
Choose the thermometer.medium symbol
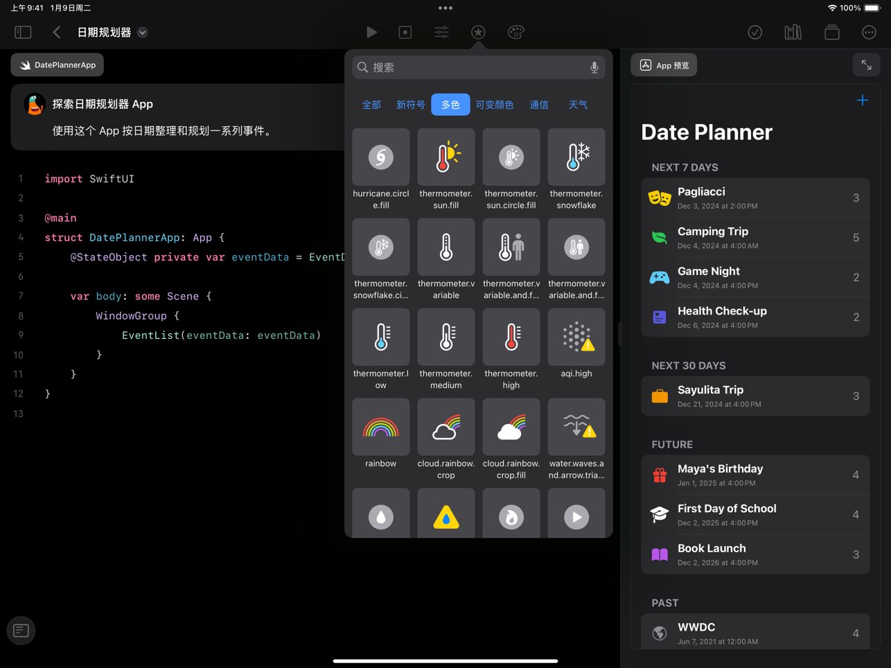coord(446,337)
